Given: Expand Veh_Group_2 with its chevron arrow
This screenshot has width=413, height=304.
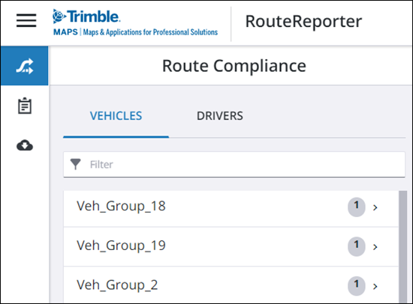Looking at the screenshot, I should pos(375,286).
